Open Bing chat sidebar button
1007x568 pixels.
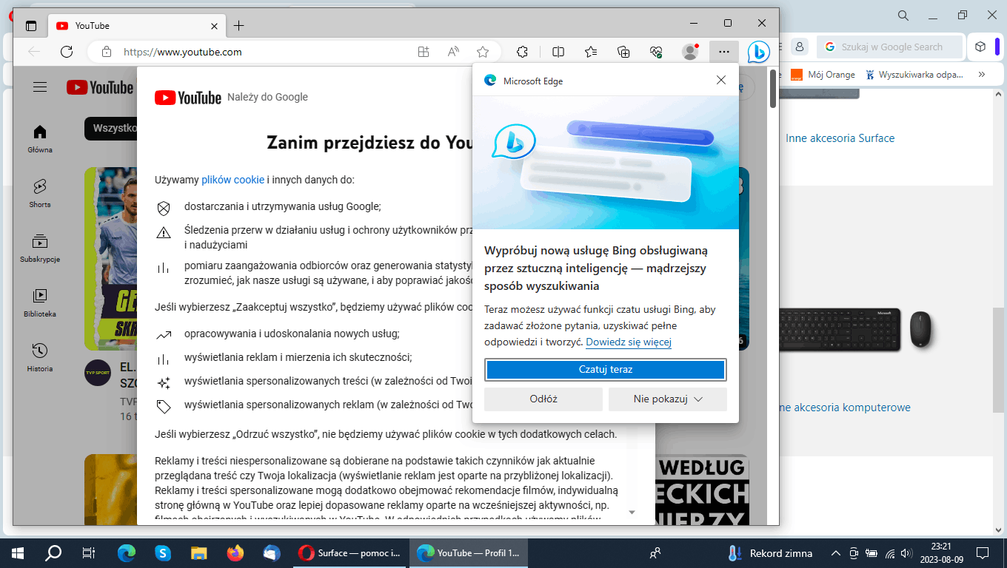coord(758,52)
